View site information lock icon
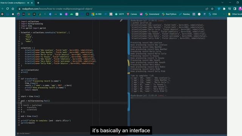 [19, 9]
